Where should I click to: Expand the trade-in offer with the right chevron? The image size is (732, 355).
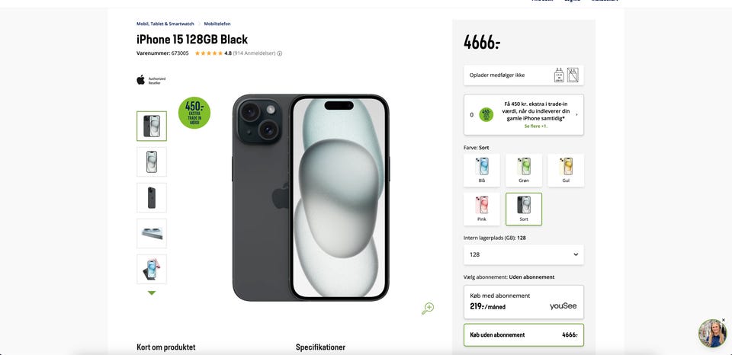coord(576,114)
